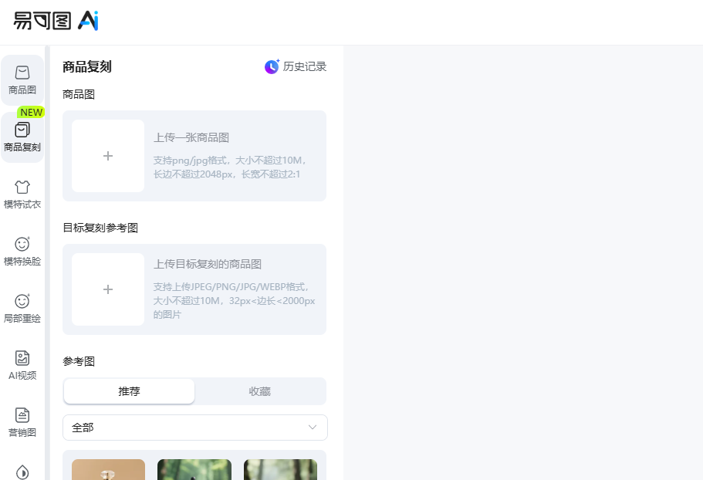Open the 营销图 sidebar tool

pyautogui.click(x=22, y=415)
